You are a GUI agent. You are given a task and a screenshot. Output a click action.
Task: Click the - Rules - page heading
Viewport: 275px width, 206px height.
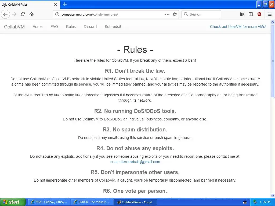[x=135, y=49]
